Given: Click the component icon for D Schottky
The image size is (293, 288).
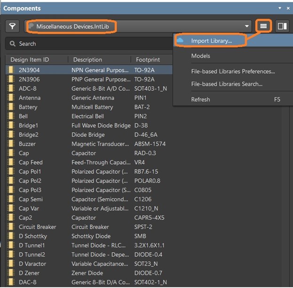Looking at the screenshot, I should tap(11, 236).
